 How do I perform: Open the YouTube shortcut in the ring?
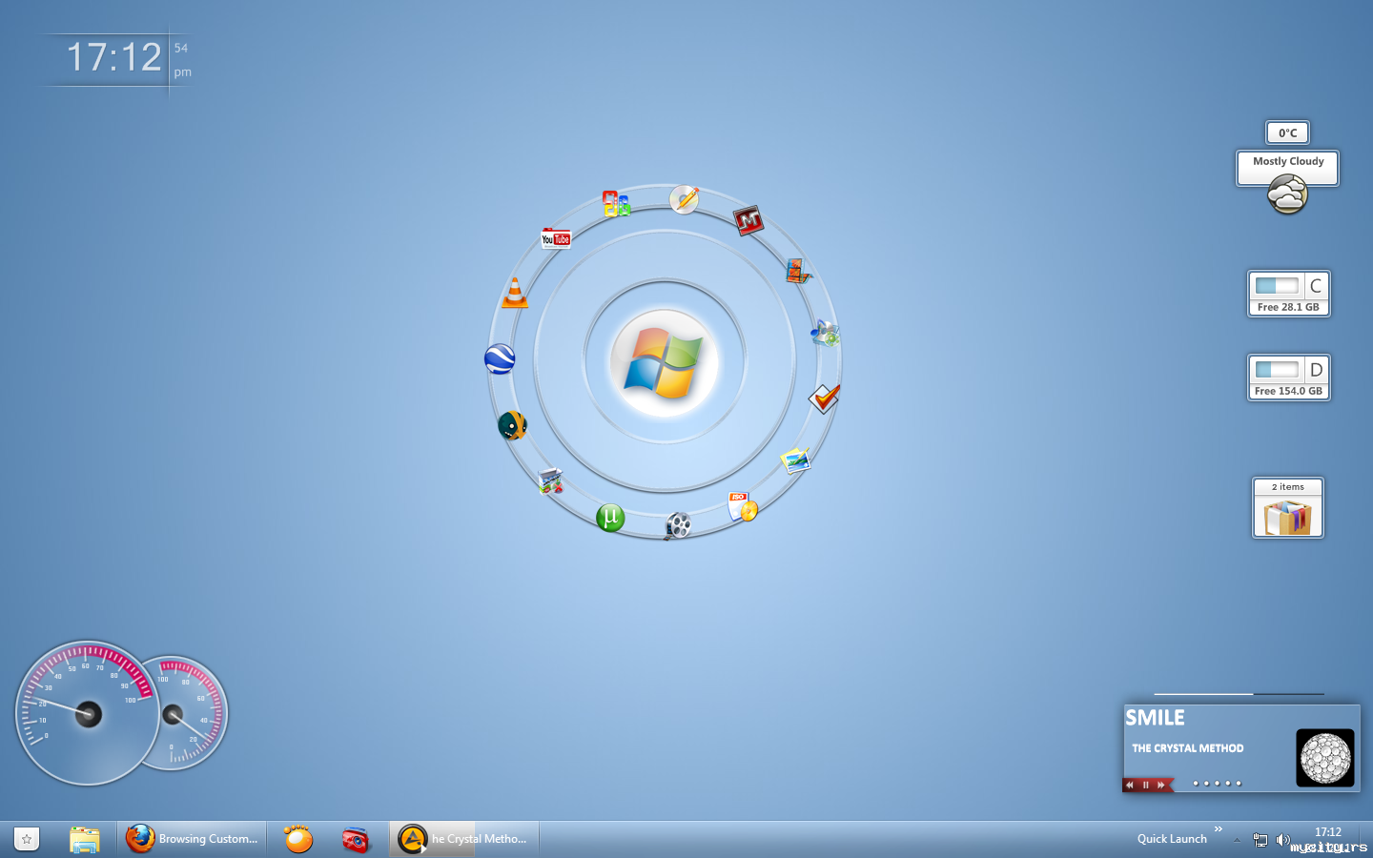[x=556, y=238]
